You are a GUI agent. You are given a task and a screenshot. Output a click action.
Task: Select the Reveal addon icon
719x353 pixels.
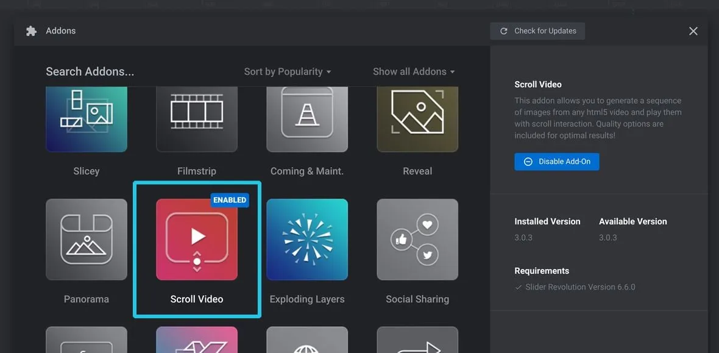coord(417,119)
